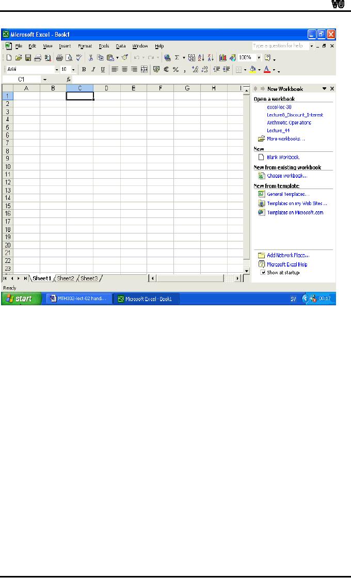
Task: Open the zoom percentage dropdown
Action: coord(259,57)
